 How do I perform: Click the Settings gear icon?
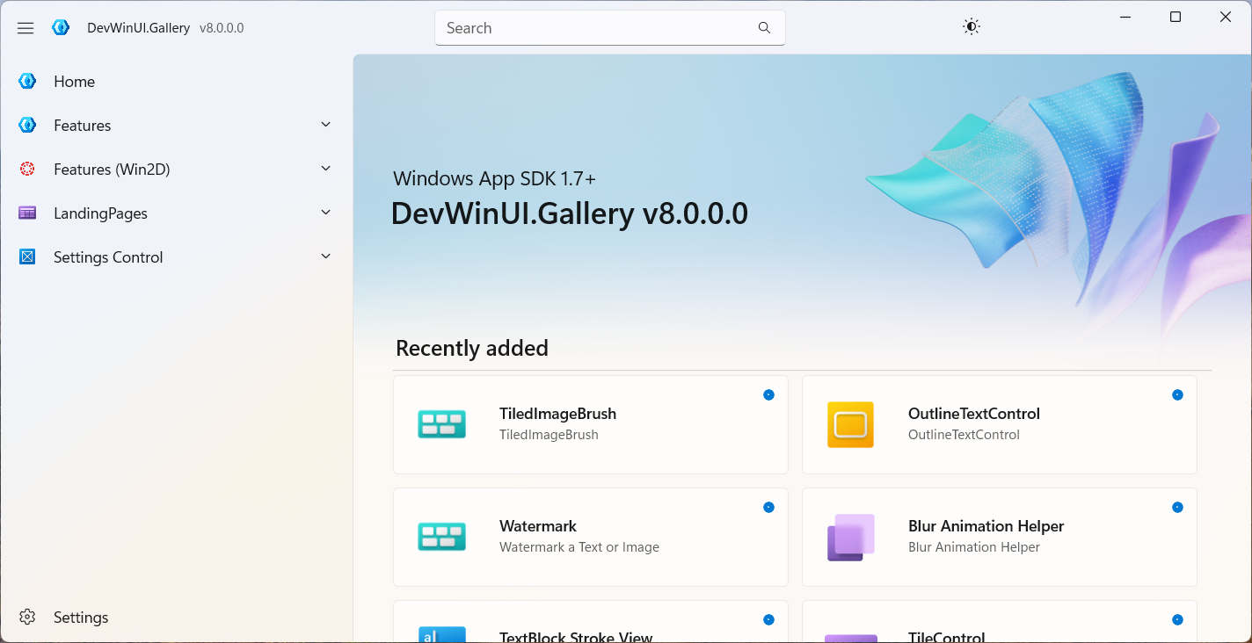click(x=27, y=618)
